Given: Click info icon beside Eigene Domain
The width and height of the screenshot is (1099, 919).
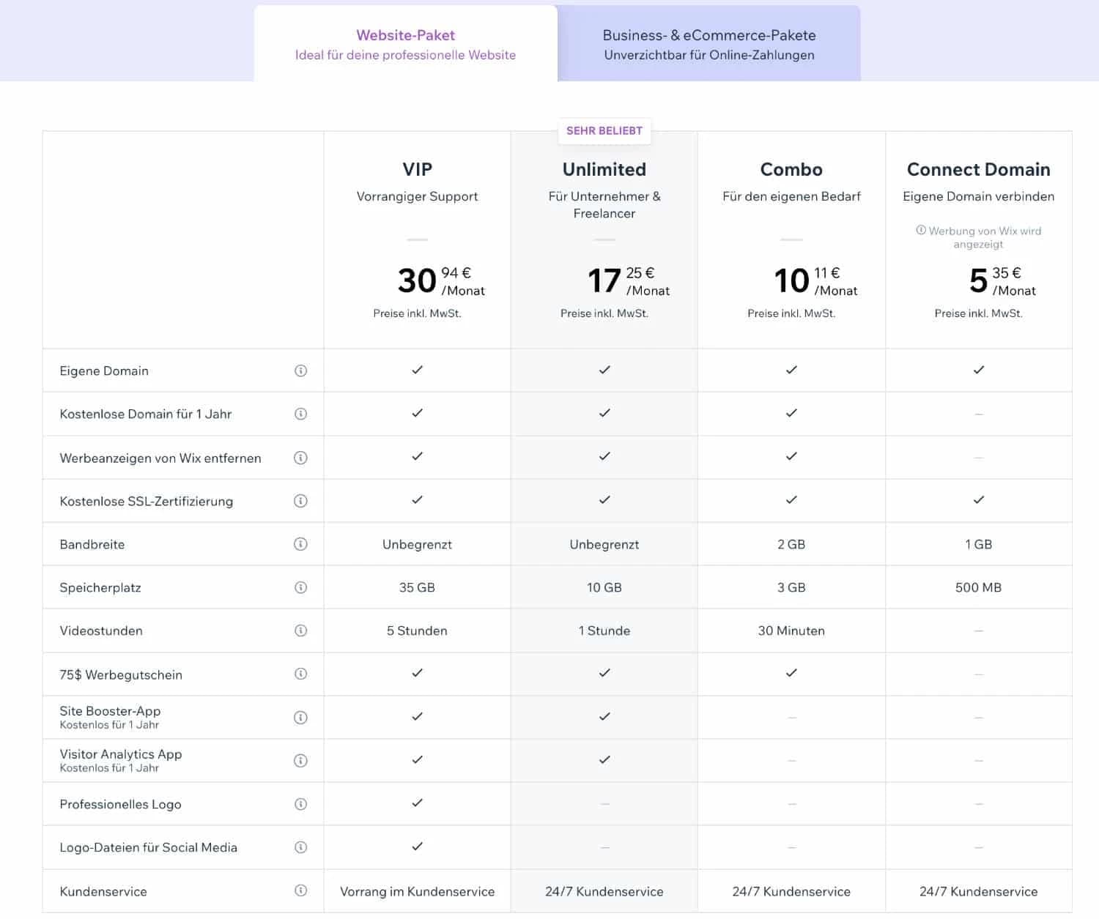Looking at the screenshot, I should pos(300,371).
